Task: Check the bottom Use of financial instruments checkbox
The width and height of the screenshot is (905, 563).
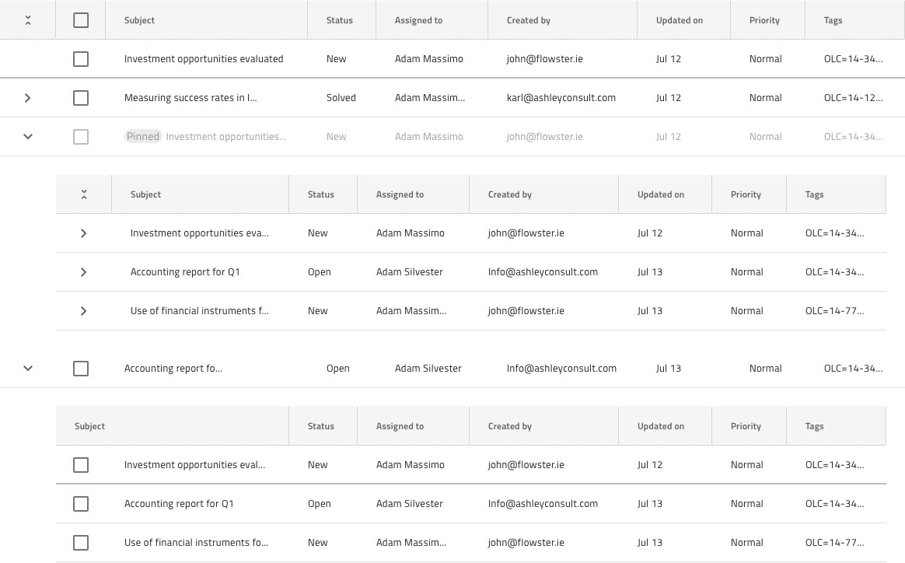Action: click(x=81, y=543)
